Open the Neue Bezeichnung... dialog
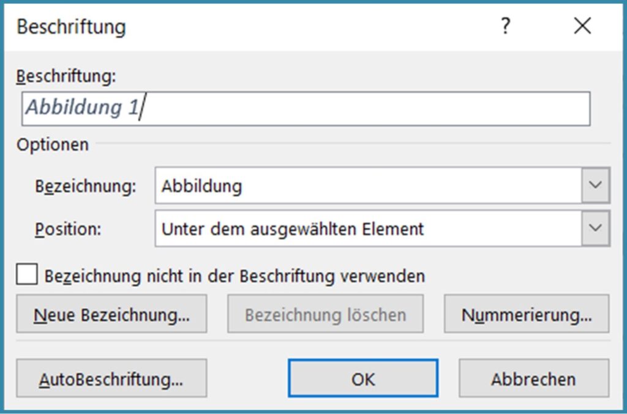This screenshot has height=414, width=627. (x=111, y=314)
